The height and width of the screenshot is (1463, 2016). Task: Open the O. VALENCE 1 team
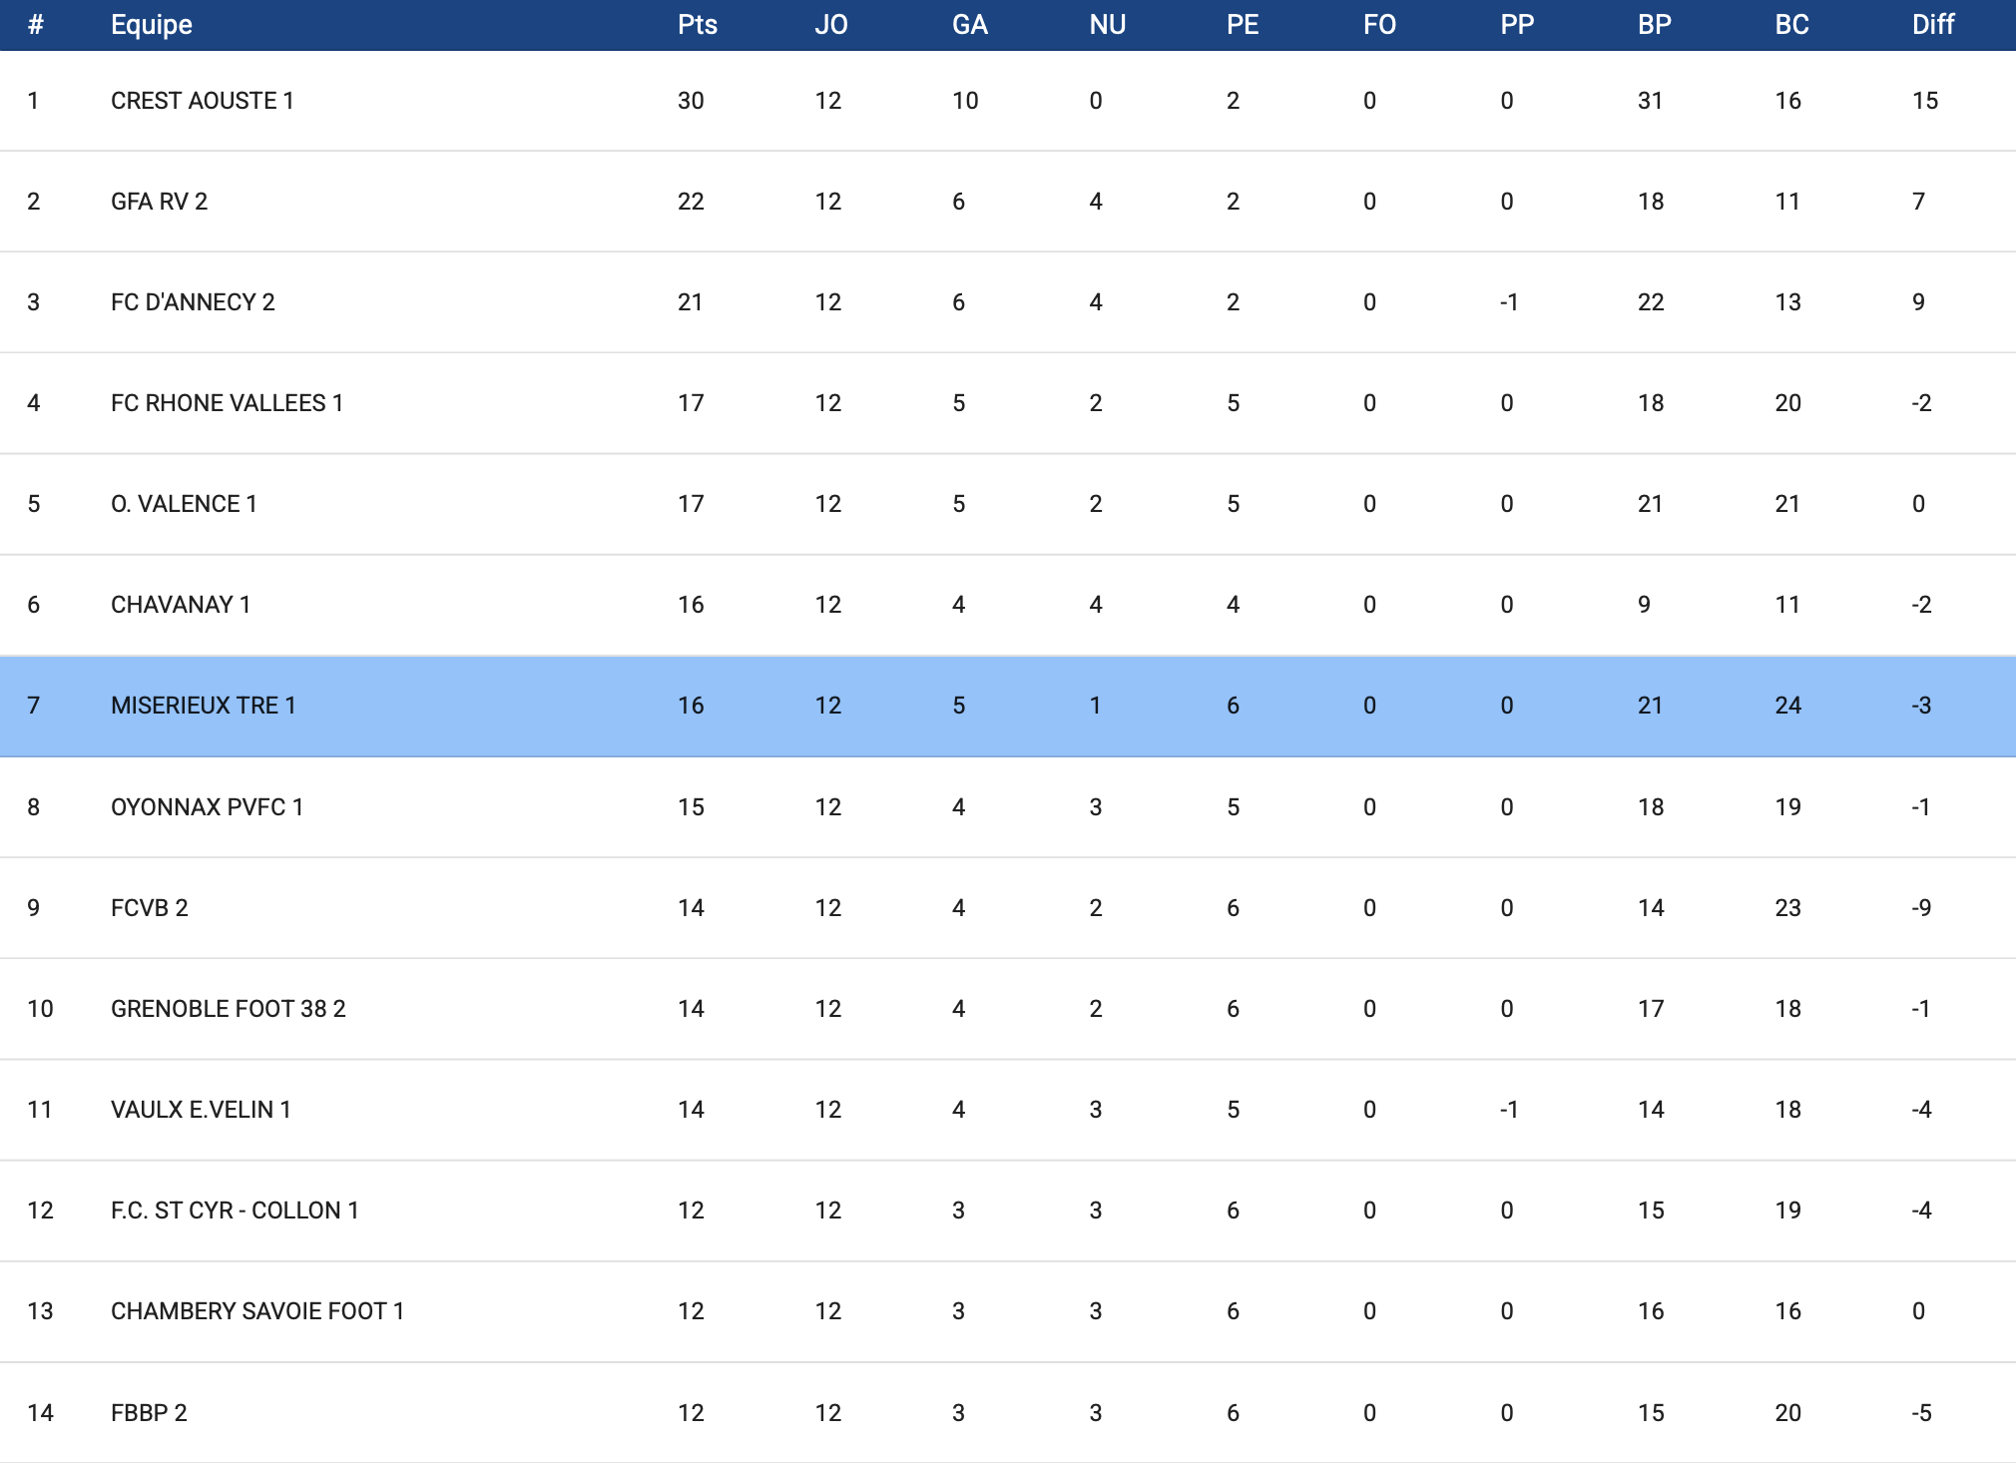click(x=184, y=504)
